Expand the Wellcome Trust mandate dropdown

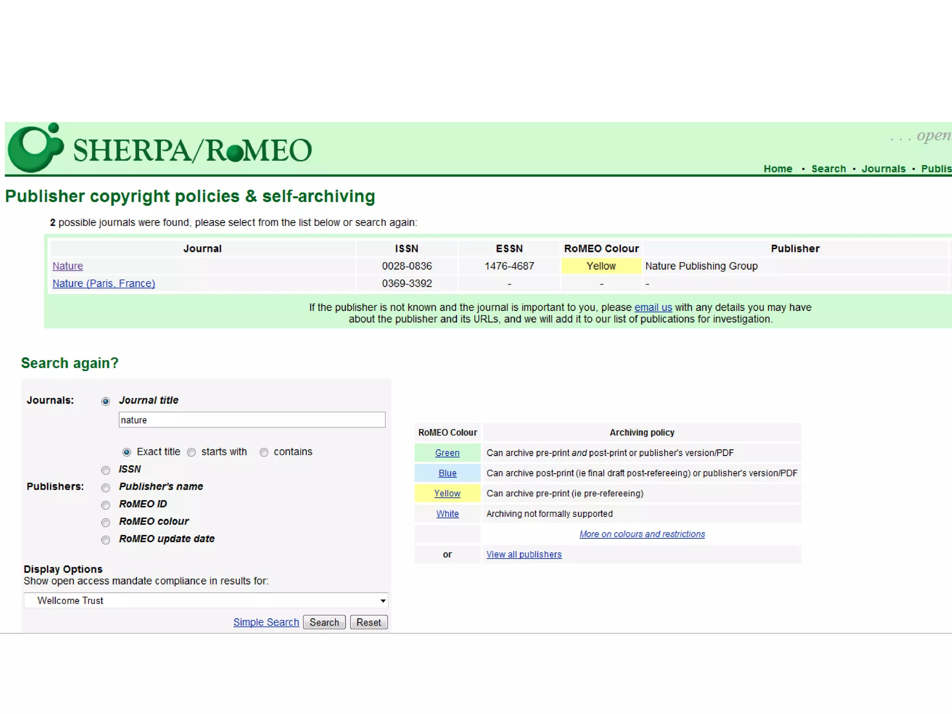[x=205, y=601]
